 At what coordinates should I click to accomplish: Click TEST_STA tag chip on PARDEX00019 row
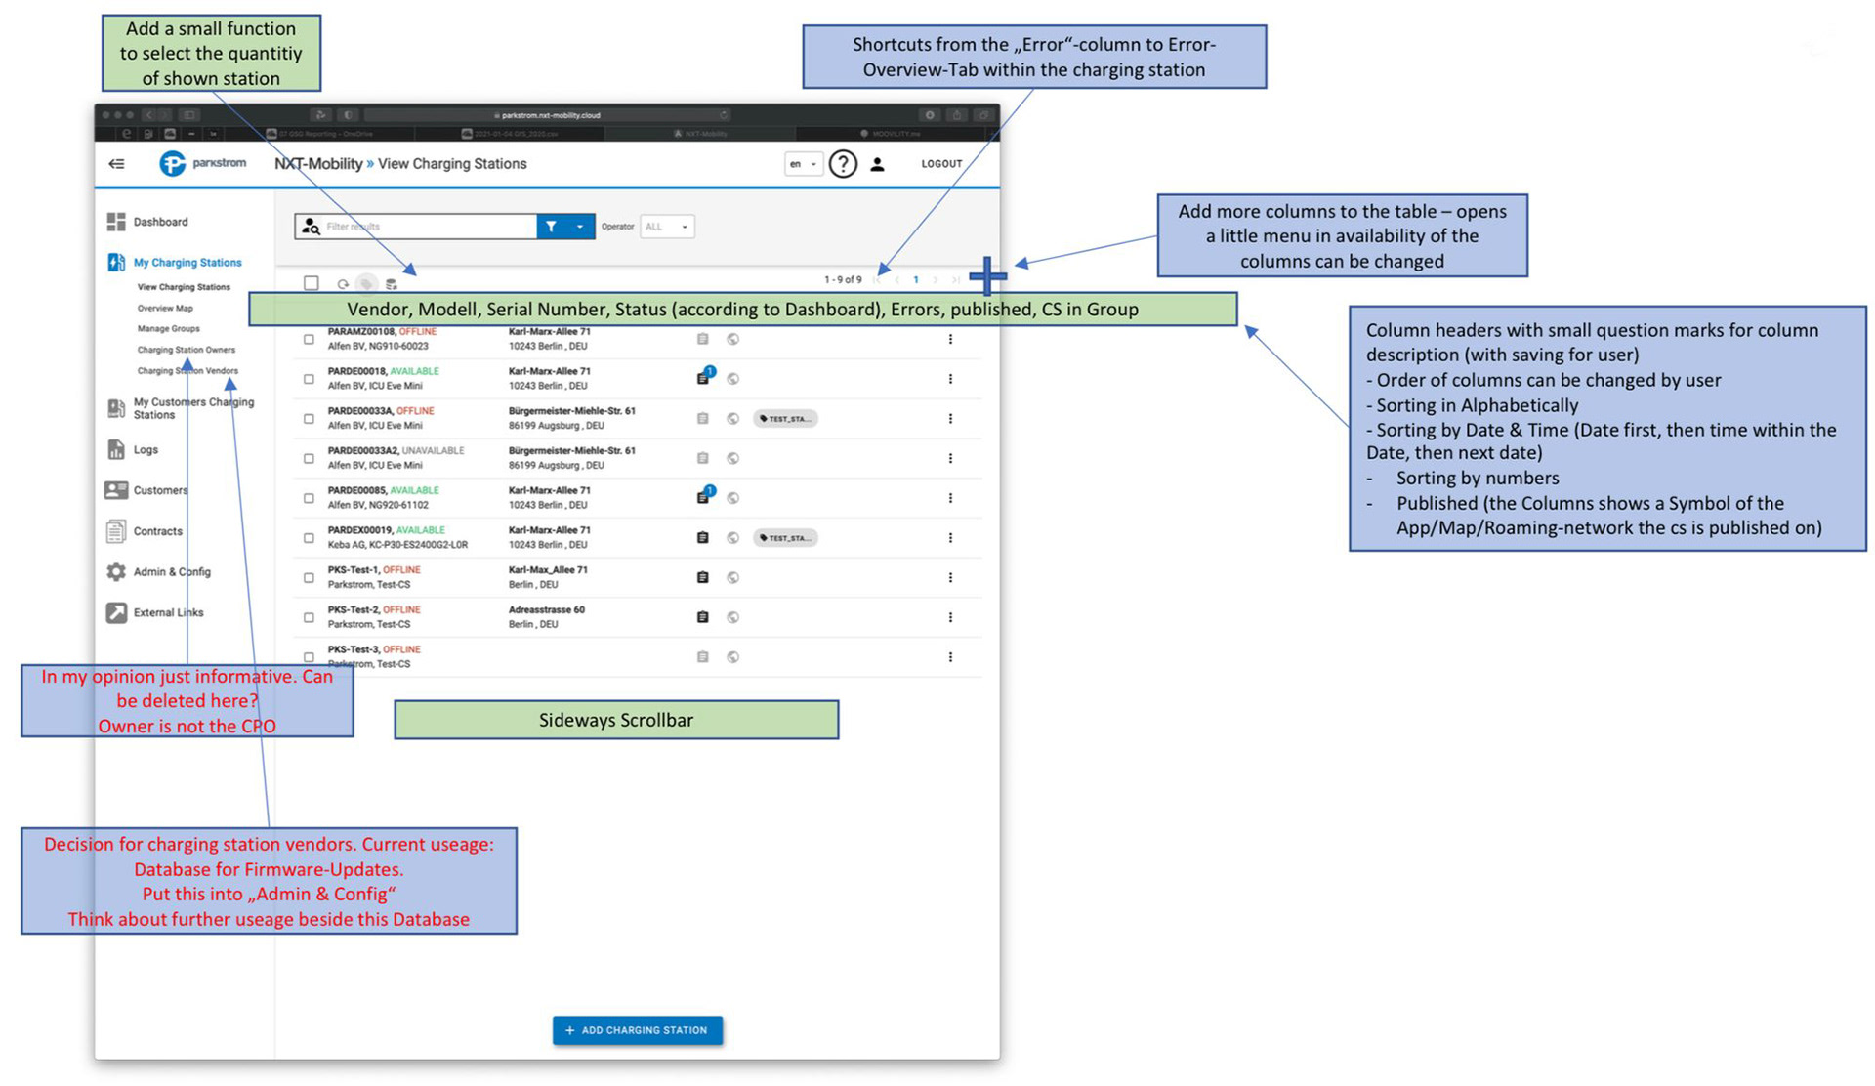tap(785, 538)
